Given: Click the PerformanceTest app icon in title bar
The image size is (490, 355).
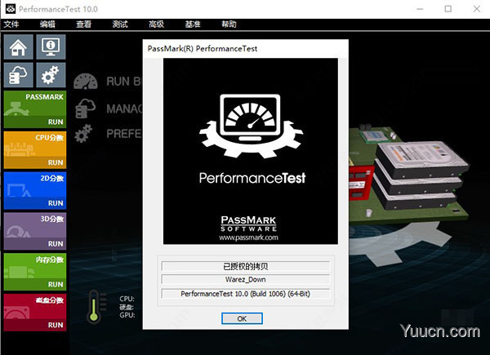Looking at the screenshot, I should [10, 9].
